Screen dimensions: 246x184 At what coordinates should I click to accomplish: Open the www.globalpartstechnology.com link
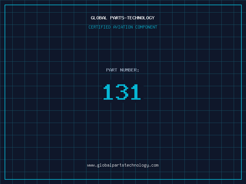pyautogui.click(x=123, y=165)
